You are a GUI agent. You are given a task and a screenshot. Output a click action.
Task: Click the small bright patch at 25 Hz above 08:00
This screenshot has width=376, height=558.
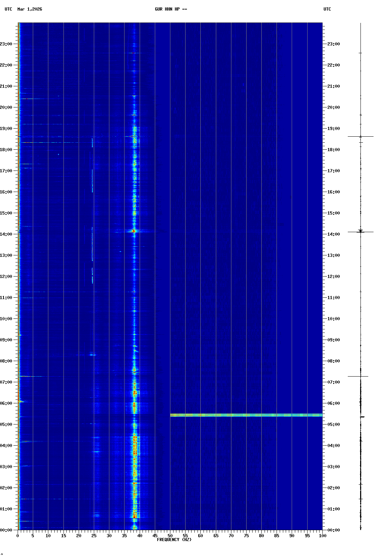92,354
